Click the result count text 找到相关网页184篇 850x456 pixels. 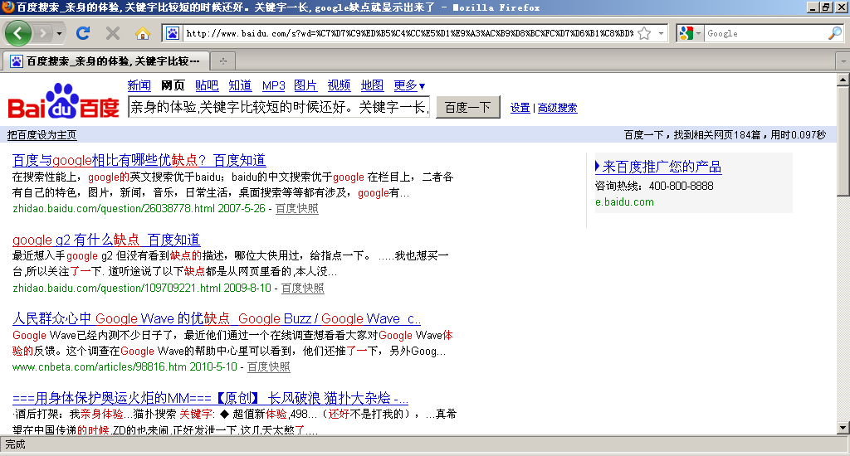point(717,135)
